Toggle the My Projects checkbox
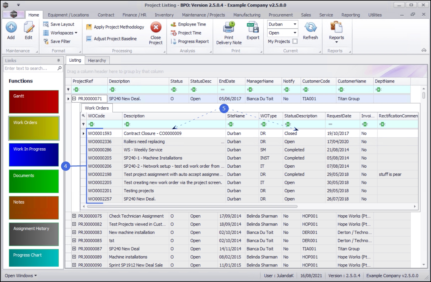 click(x=295, y=41)
